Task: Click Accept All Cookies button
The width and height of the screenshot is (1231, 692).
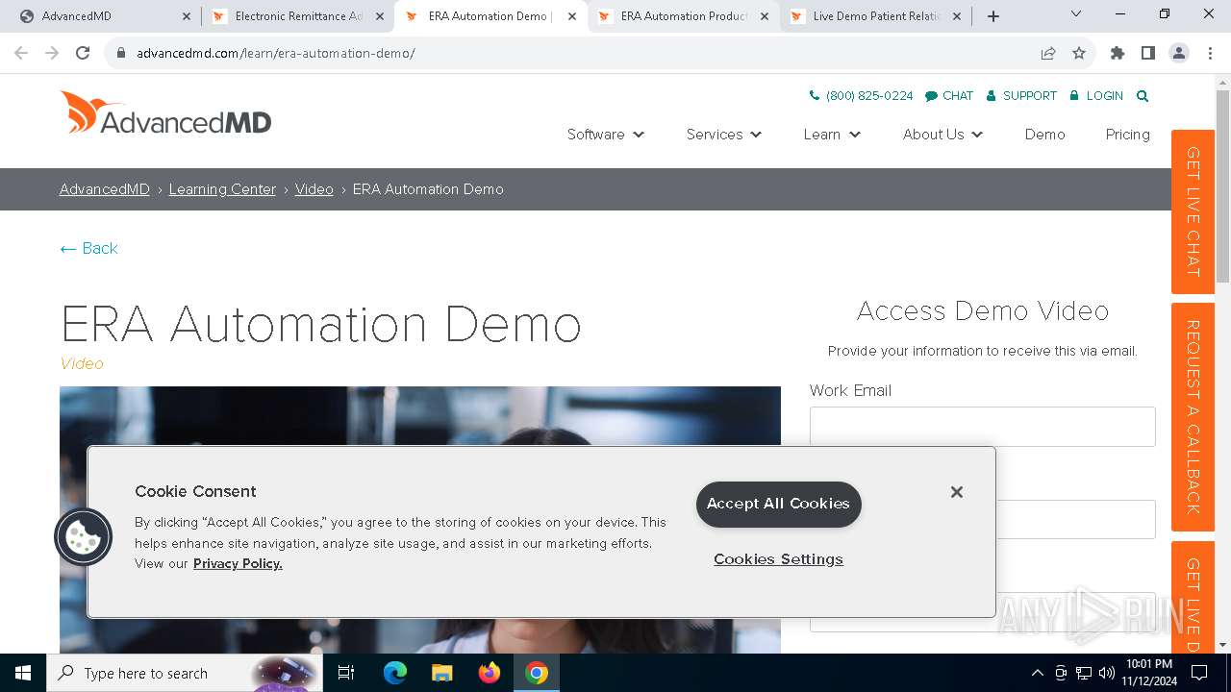Action: 778,504
